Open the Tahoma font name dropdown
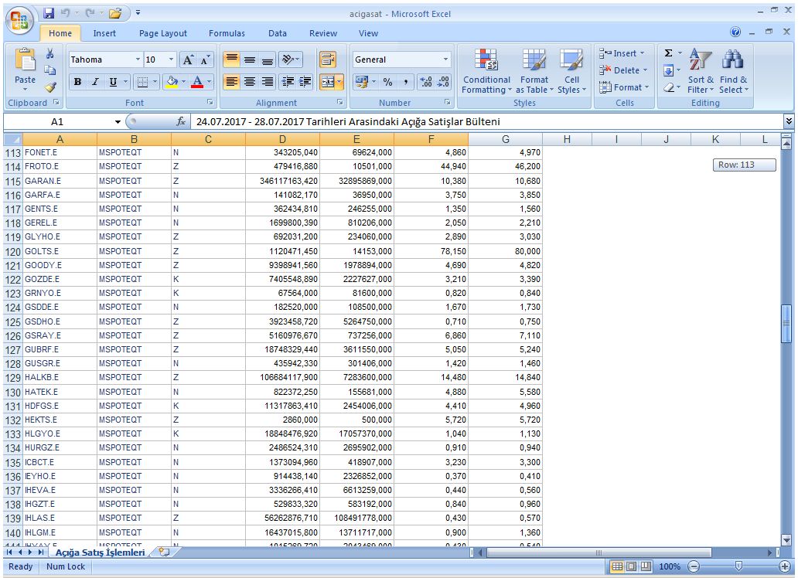798x578 pixels. click(138, 59)
